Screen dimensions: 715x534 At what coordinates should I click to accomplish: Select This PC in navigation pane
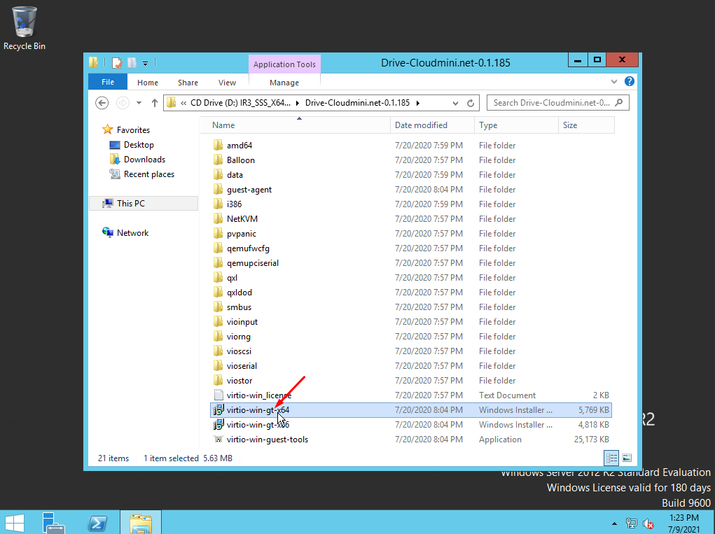143,203
